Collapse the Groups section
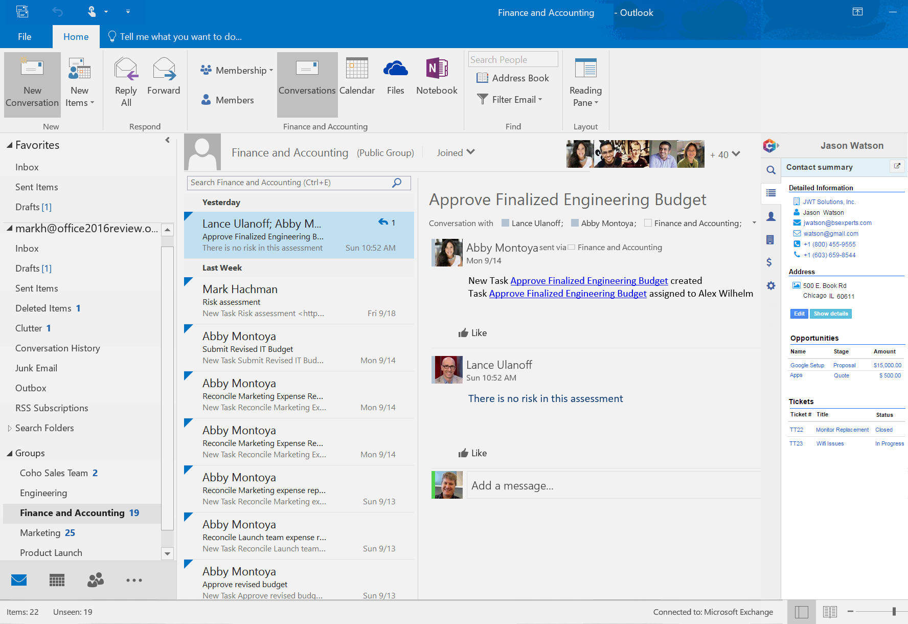The width and height of the screenshot is (908, 624). point(9,453)
